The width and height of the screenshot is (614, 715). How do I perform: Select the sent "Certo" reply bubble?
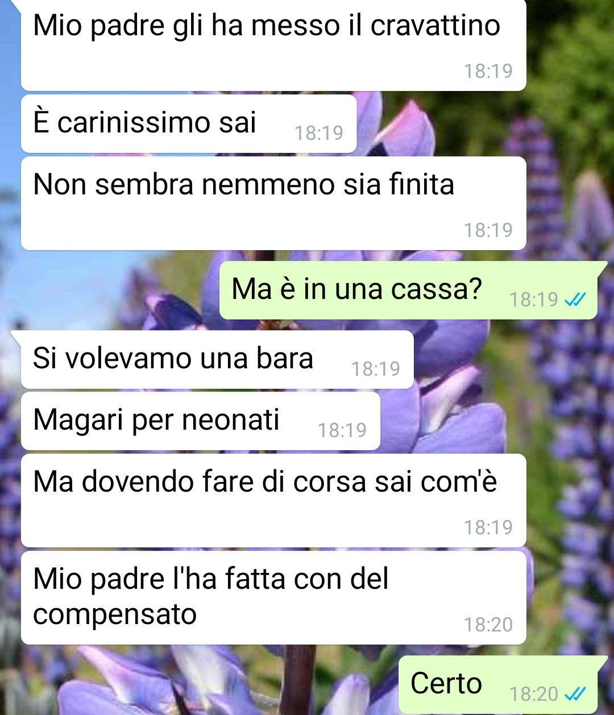pyautogui.click(x=498, y=685)
